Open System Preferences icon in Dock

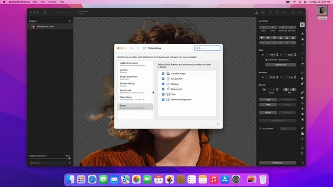coord(236,180)
